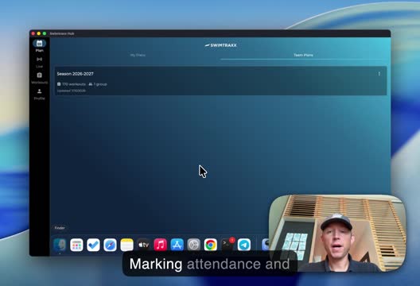Open Notes from the dock
420x286 pixels.
coord(126,245)
